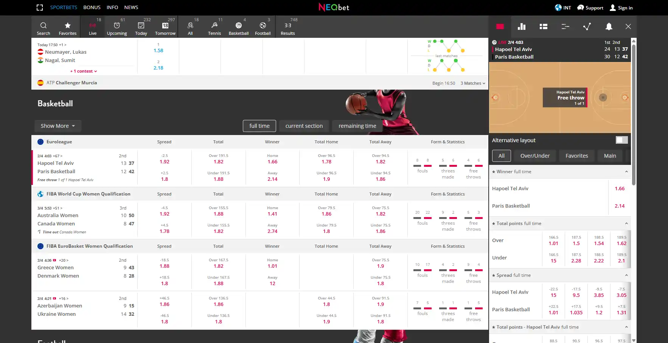This screenshot has width=668, height=343.
Task: Click the notification bell icon
Action: tap(609, 26)
